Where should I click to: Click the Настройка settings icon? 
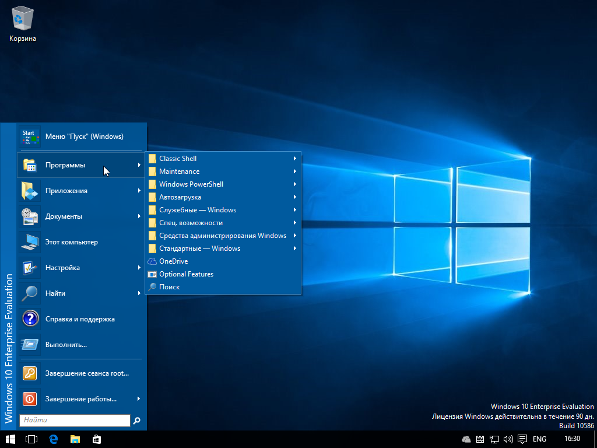click(x=30, y=267)
